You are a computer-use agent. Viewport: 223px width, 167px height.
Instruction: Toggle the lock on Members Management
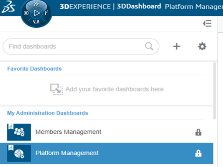pos(198,132)
